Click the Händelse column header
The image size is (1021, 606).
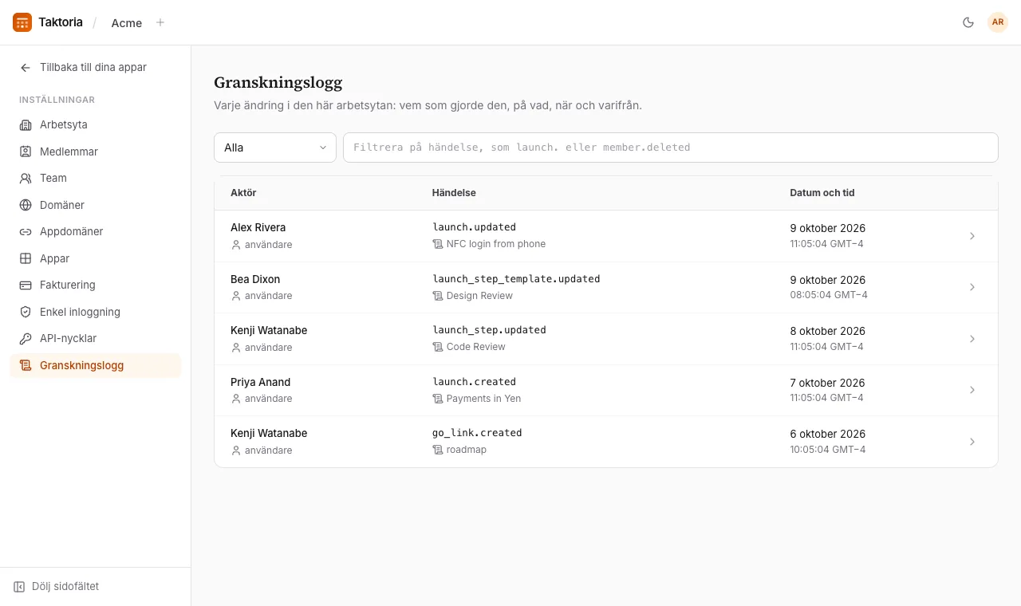(454, 193)
